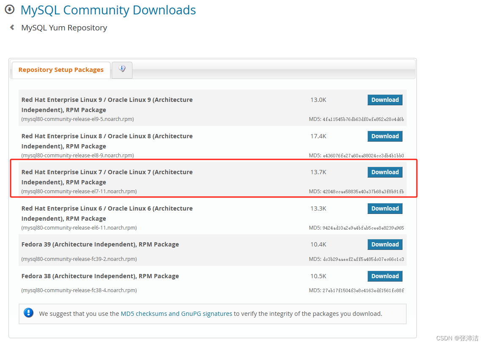Screen dimensions: 485x345
Task: Click the Red Hat Enterprise Linux 8 package title
Action: (x=107, y=141)
